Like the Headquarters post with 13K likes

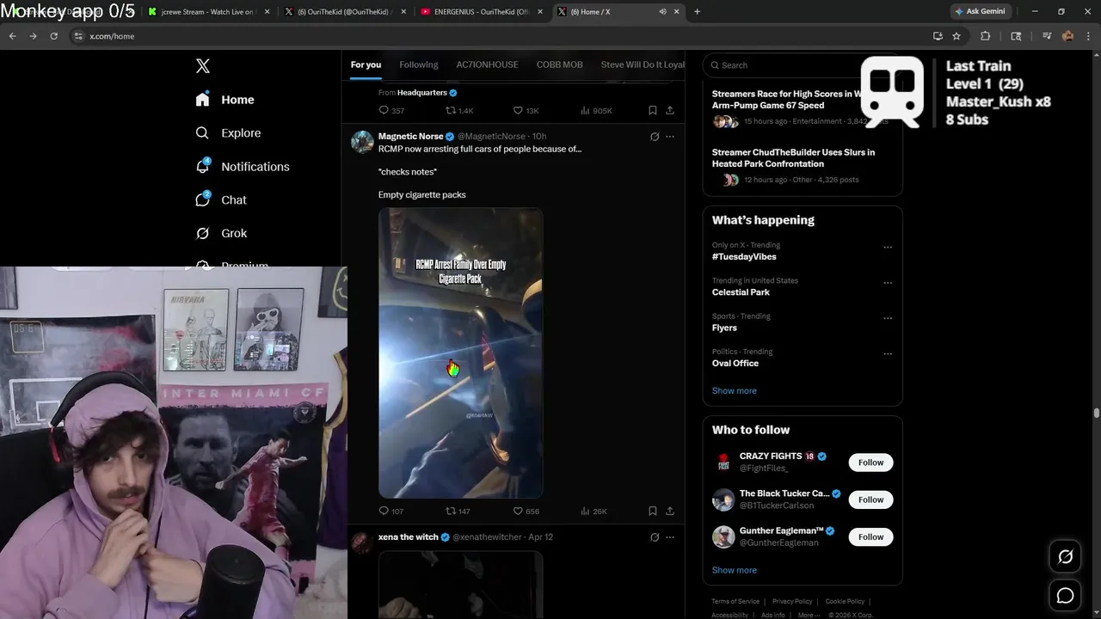coord(526,110)
